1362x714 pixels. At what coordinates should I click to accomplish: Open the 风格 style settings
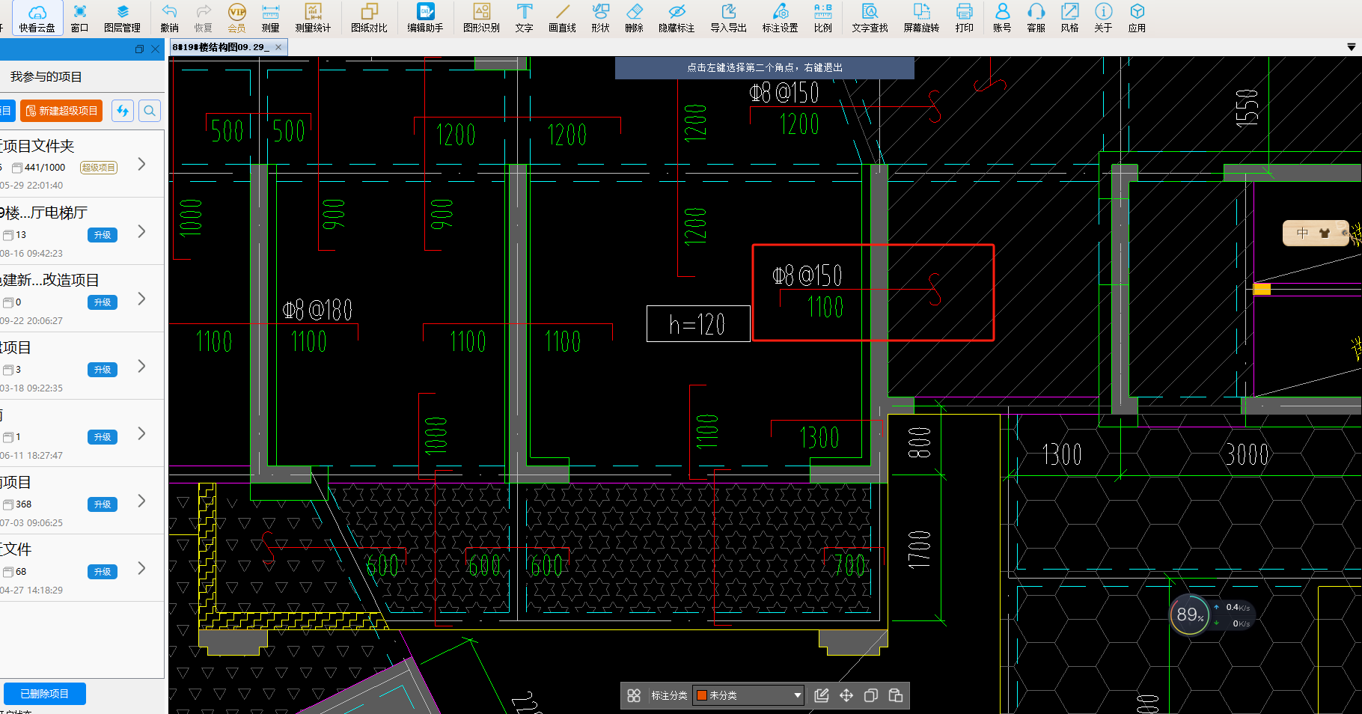[1069, 18]
